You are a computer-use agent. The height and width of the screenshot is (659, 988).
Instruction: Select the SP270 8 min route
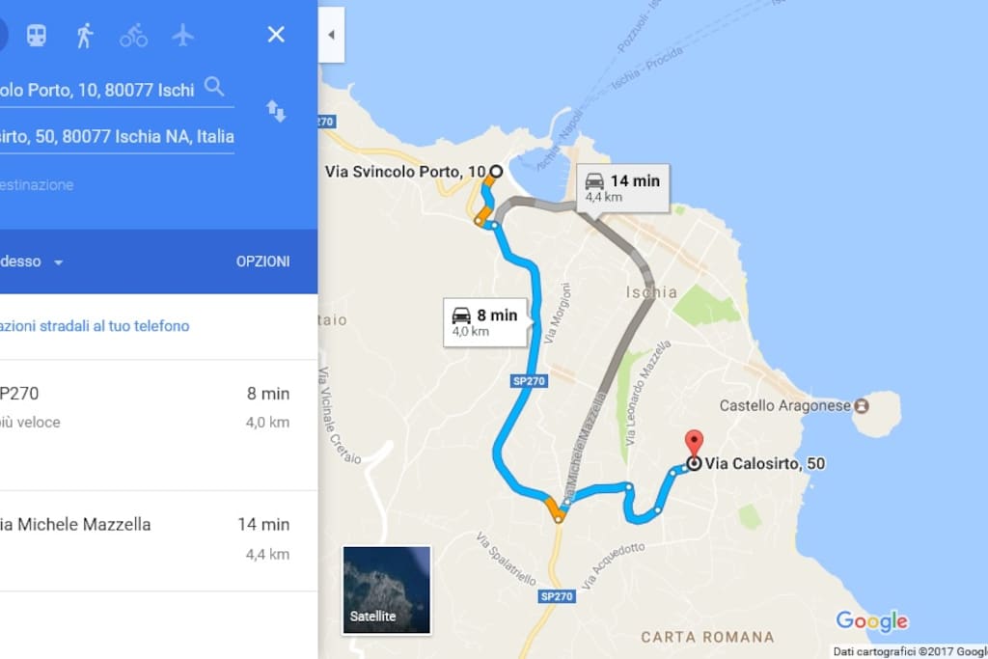click(x=158, y=426)
